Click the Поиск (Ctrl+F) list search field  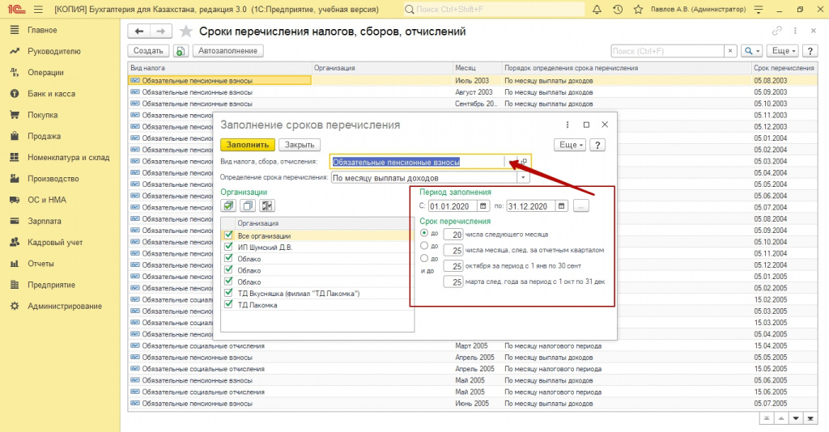pyautogui.click(x=667, y=51)
